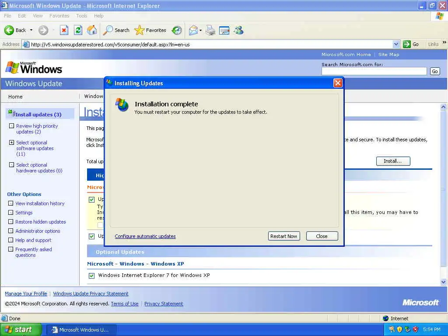Open Frequently asked questions link
Viewport: 448px width, 336px height.
33,252
